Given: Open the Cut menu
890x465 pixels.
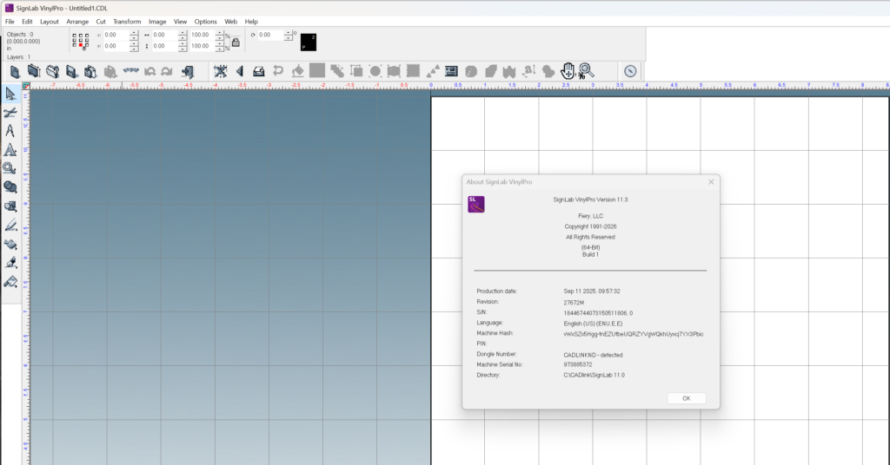Looking at the screenshot, I should [101, 22].
